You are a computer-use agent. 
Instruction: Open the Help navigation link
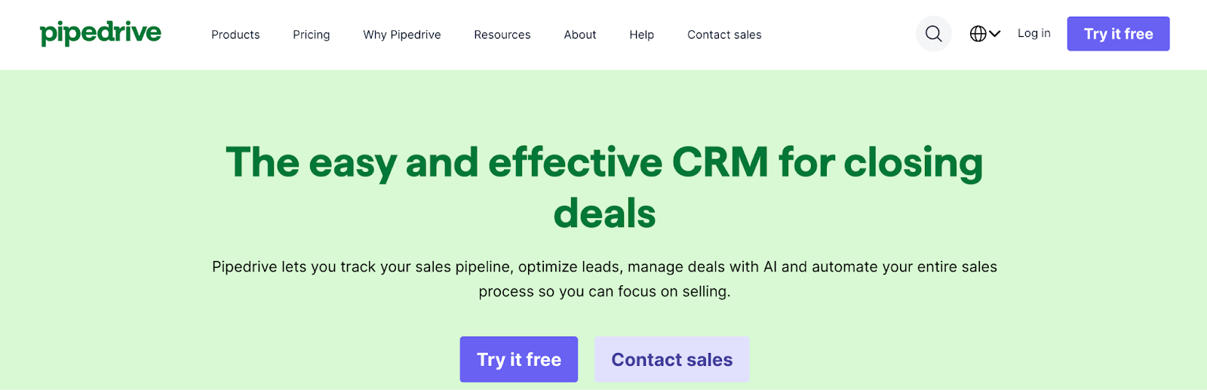click(641, 35)
